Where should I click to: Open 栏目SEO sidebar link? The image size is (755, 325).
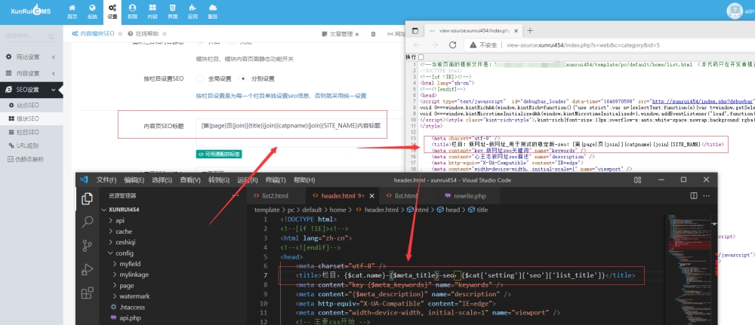(27, 132)
